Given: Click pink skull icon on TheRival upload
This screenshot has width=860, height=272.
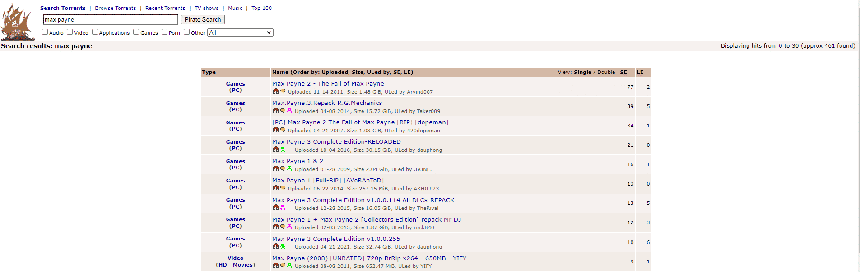Looking at the screenshot, I should click(x=283, y=208).
